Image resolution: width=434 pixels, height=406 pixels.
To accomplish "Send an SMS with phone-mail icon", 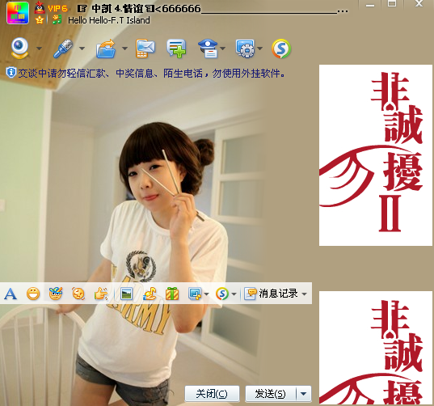I will (x=145, y=49).
